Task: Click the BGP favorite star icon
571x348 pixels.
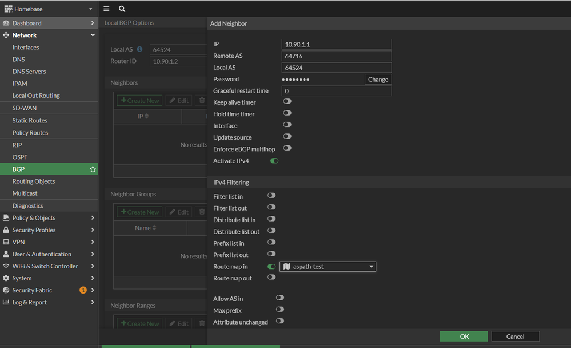Action: pos(93,169)
